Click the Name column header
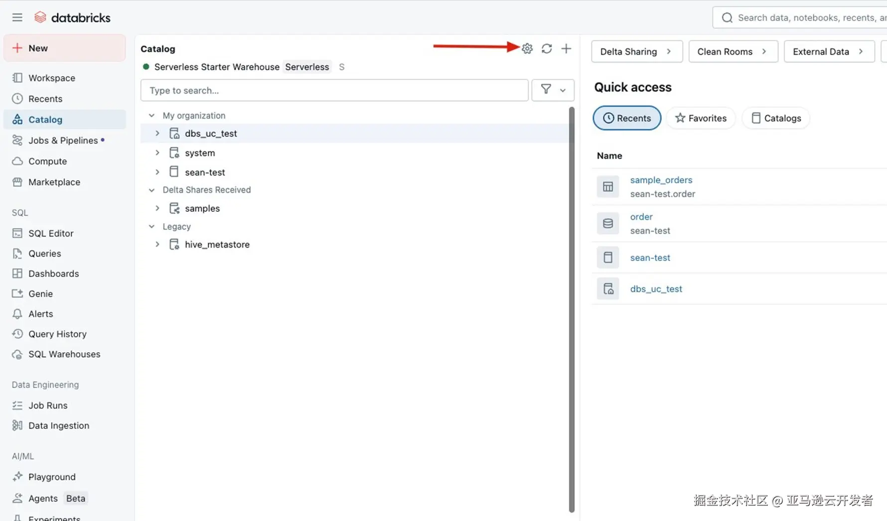Screen dimensions: 887x521 tap(609, 156)
